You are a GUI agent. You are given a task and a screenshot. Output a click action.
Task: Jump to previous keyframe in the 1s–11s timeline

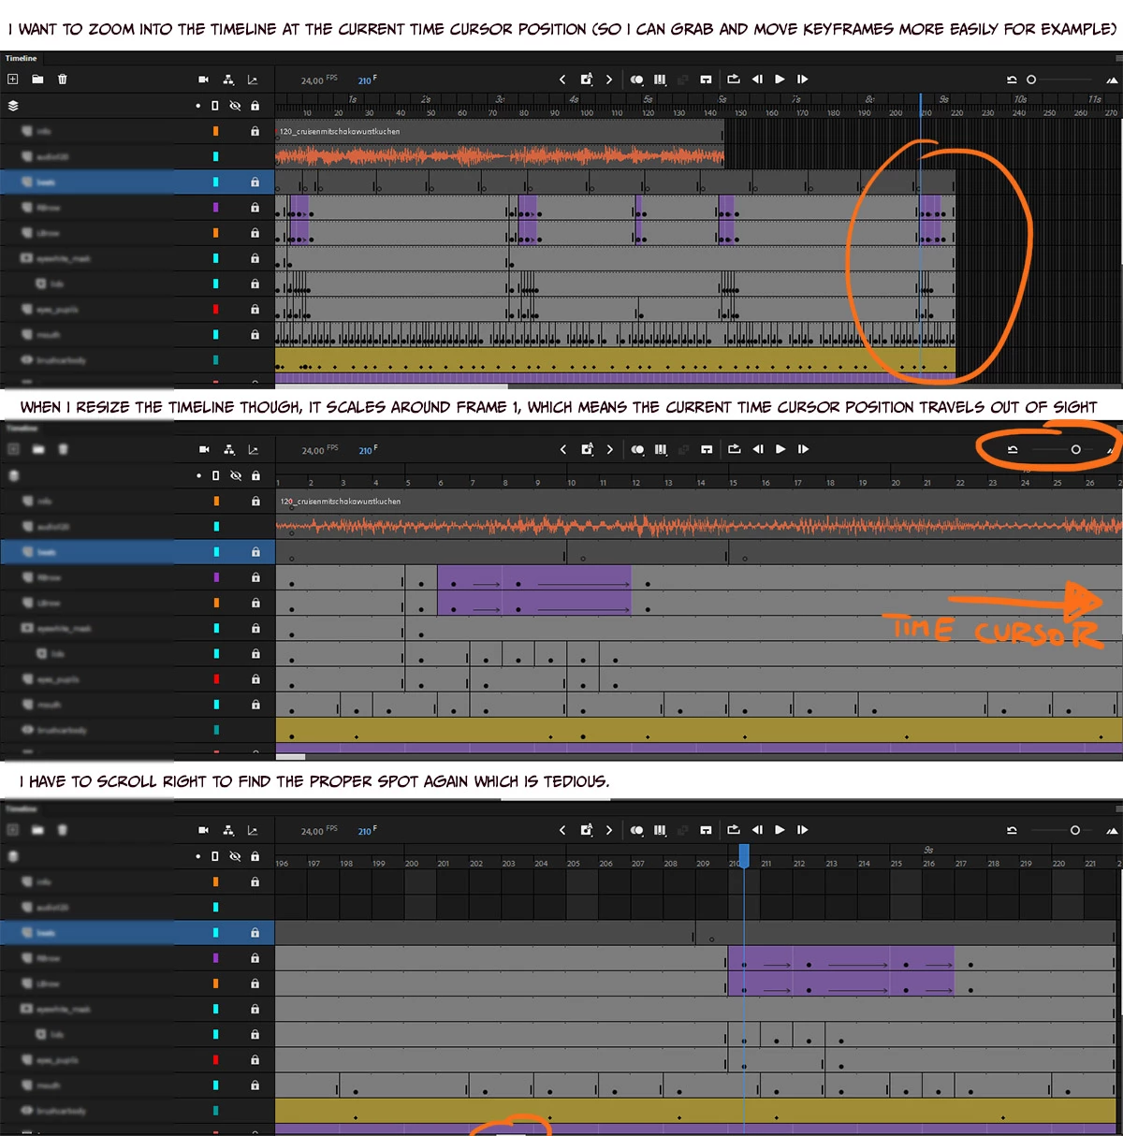562,80
